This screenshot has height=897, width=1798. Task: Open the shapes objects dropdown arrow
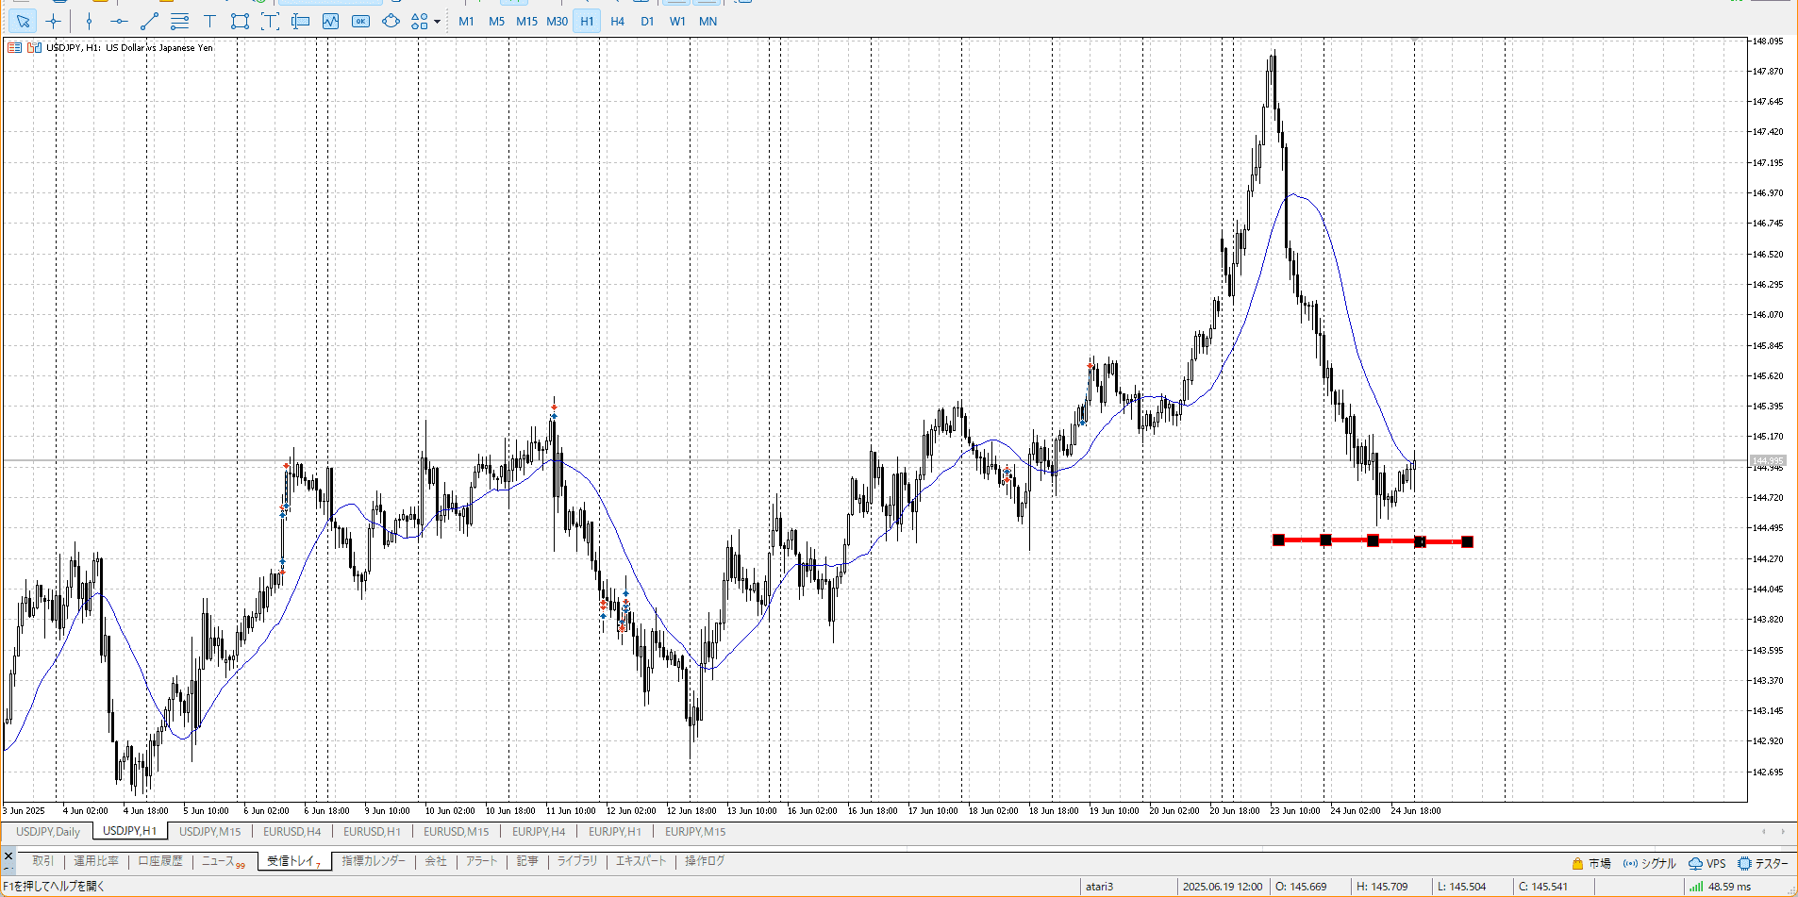pos(438,22)
